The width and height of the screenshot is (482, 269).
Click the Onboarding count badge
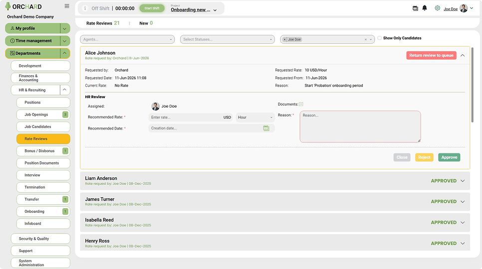tap(65, 211)
